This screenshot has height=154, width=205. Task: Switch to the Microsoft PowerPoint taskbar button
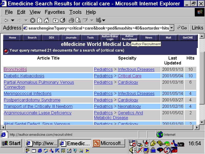point(109,143)
